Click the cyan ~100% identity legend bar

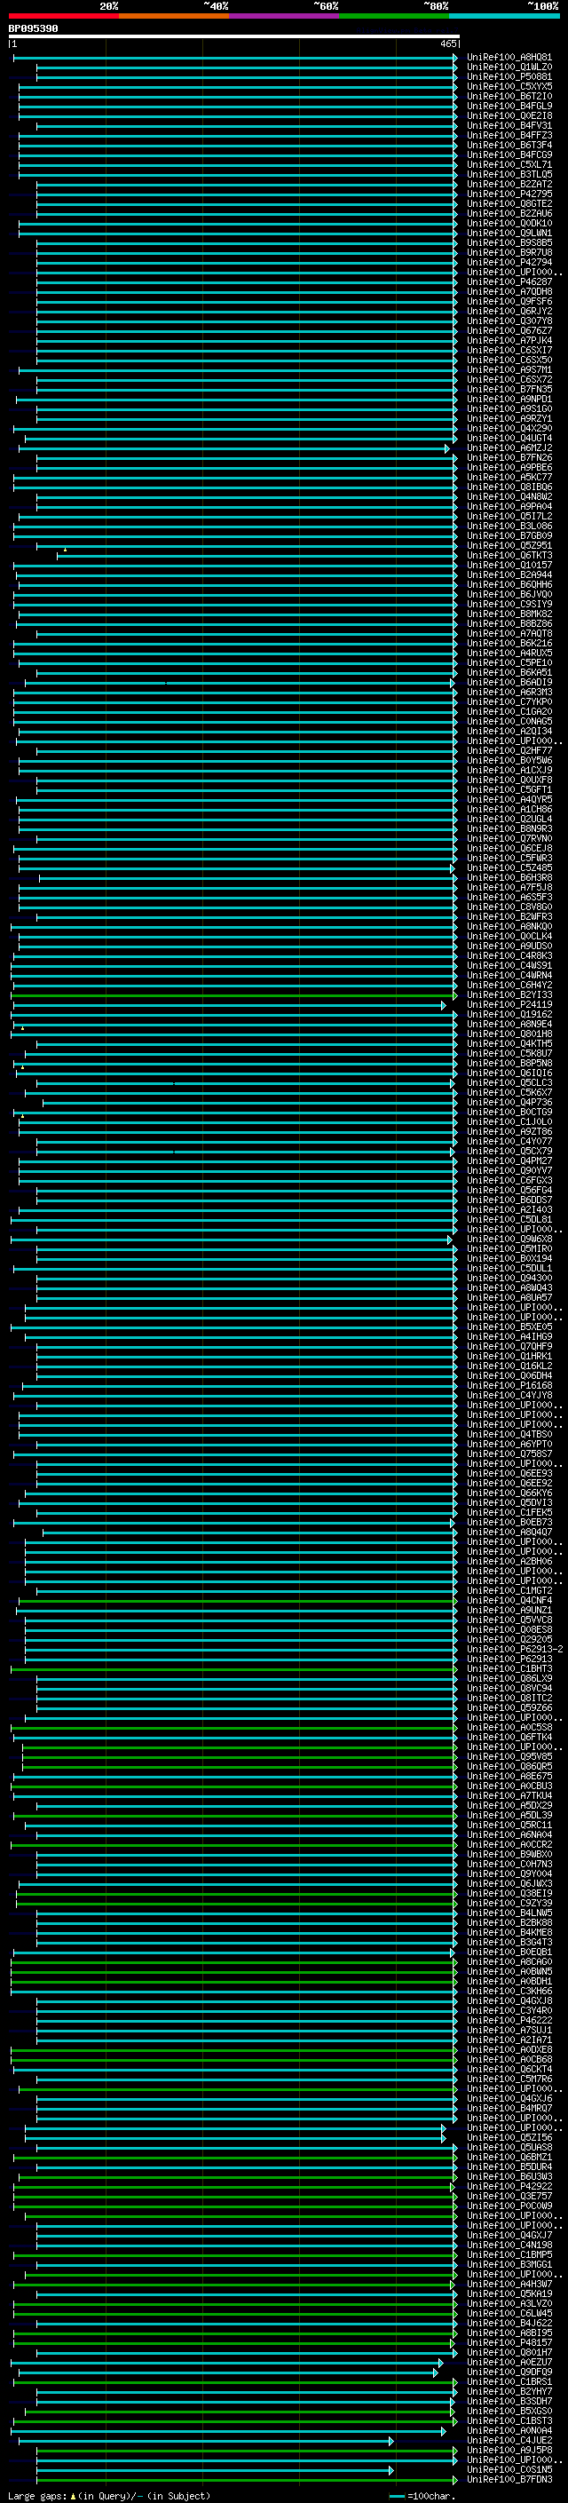(x=504, y=17)
